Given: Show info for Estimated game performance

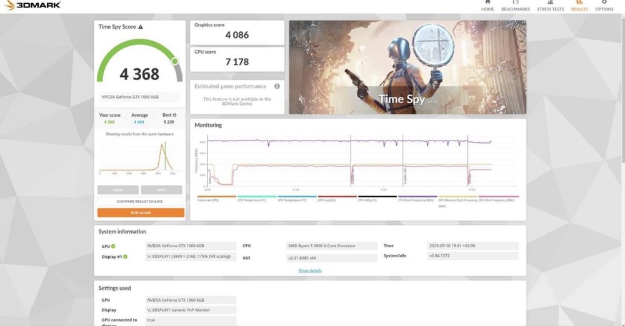Looking at the screenshot, I should (x=277, y=86).
